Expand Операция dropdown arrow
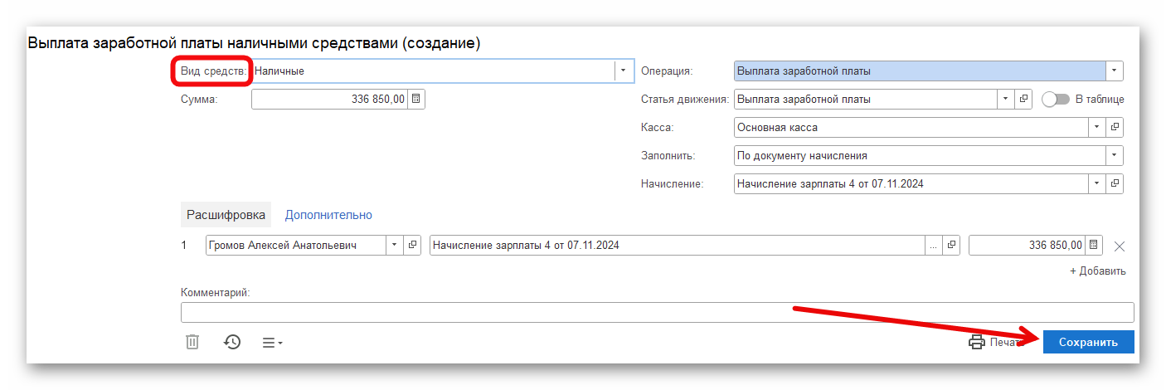This screenshot has width=1166, height=390. 1115,71
